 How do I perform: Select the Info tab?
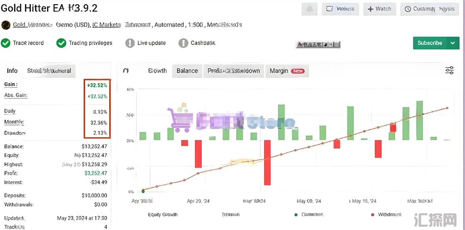12,71
